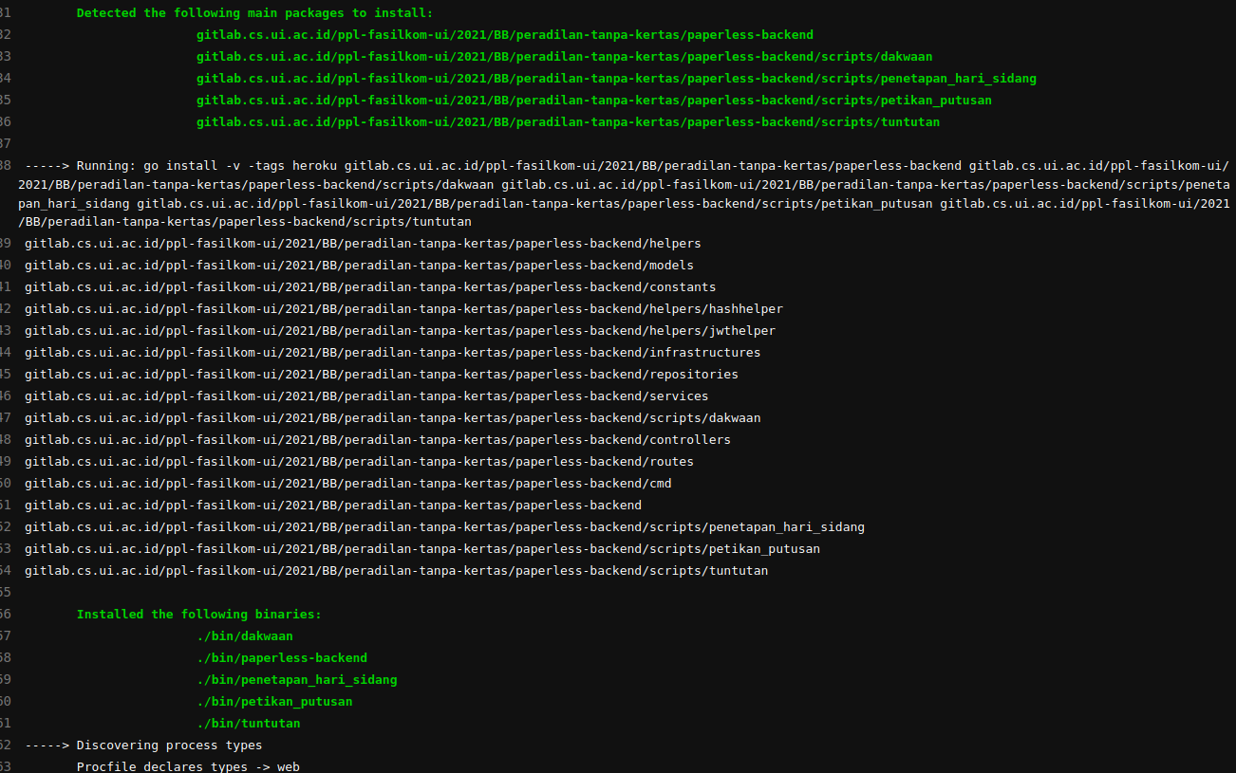1236x773 pixels.
Task: Select the paperless-backend/routes log line
Action: tap(359, 462)
